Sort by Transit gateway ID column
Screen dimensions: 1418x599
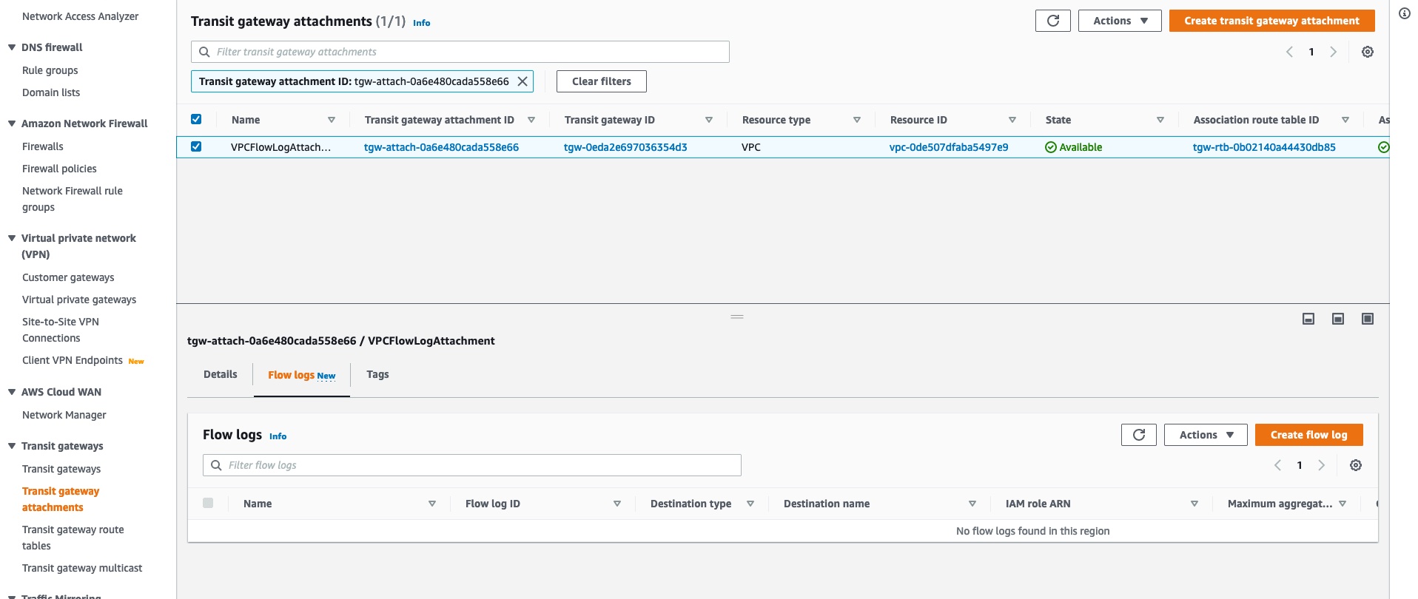point(709,120)
